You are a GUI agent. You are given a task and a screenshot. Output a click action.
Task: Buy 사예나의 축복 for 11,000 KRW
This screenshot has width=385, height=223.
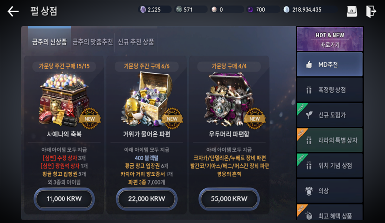[x=64, y=198]
